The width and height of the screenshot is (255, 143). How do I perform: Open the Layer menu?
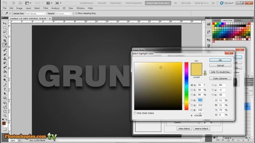(x=28, y=8)
